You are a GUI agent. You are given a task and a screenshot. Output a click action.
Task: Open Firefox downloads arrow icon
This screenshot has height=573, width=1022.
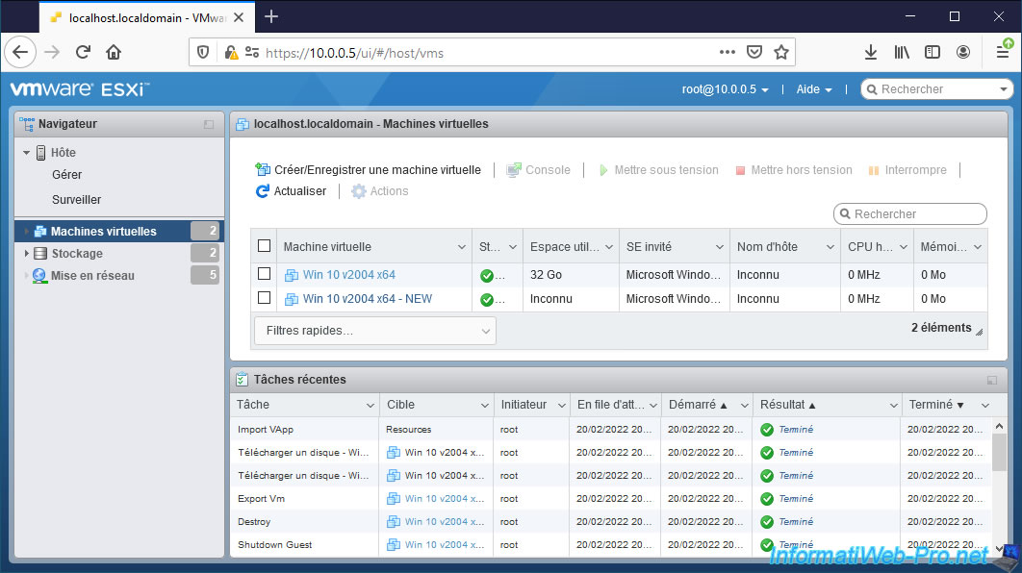click(871, 52)
